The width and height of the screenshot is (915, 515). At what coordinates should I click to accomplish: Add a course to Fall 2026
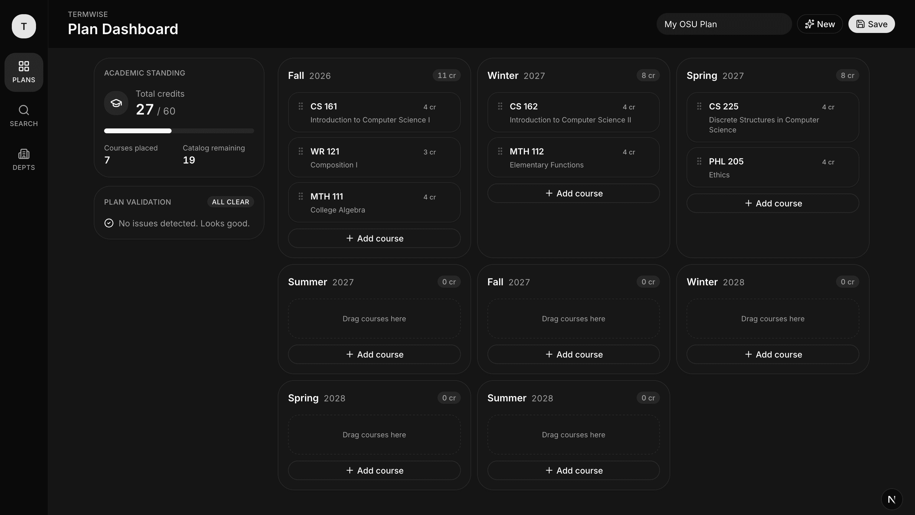point(374,238)
